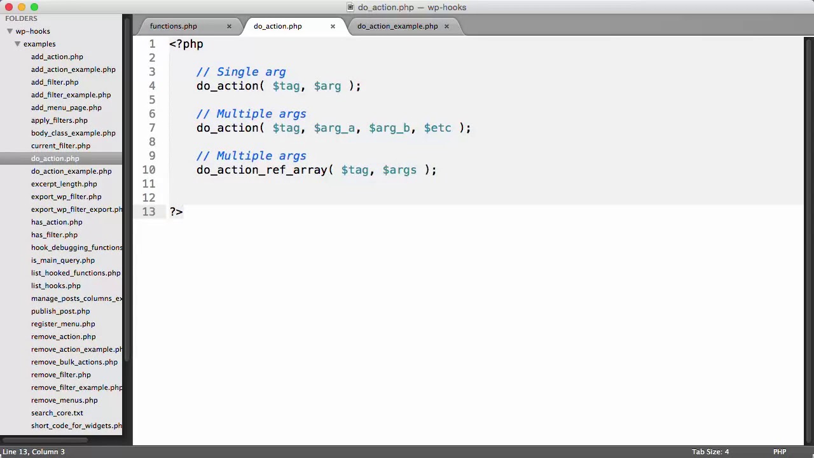814x458 pixels.
Task: Open remove_bulk_actions.php file
Action: point(74,362)
